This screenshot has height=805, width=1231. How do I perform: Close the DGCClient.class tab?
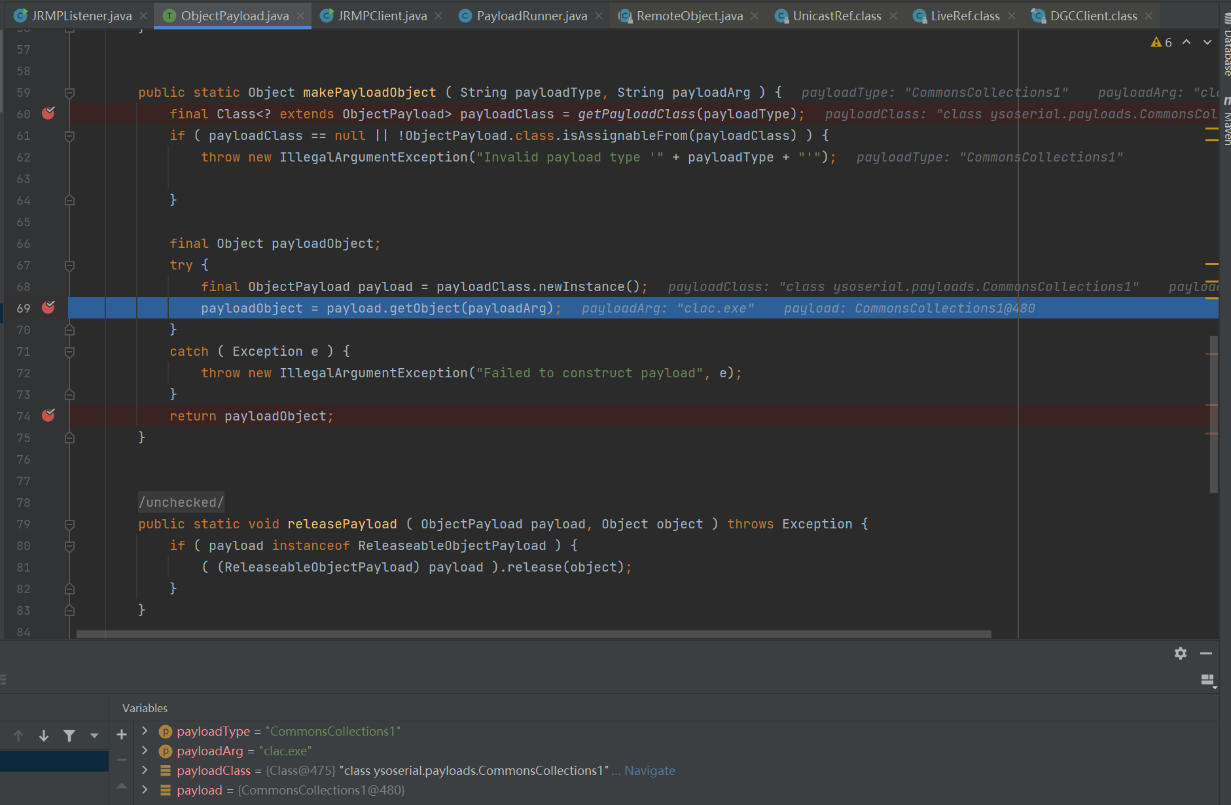click(x=1149, y=16)
